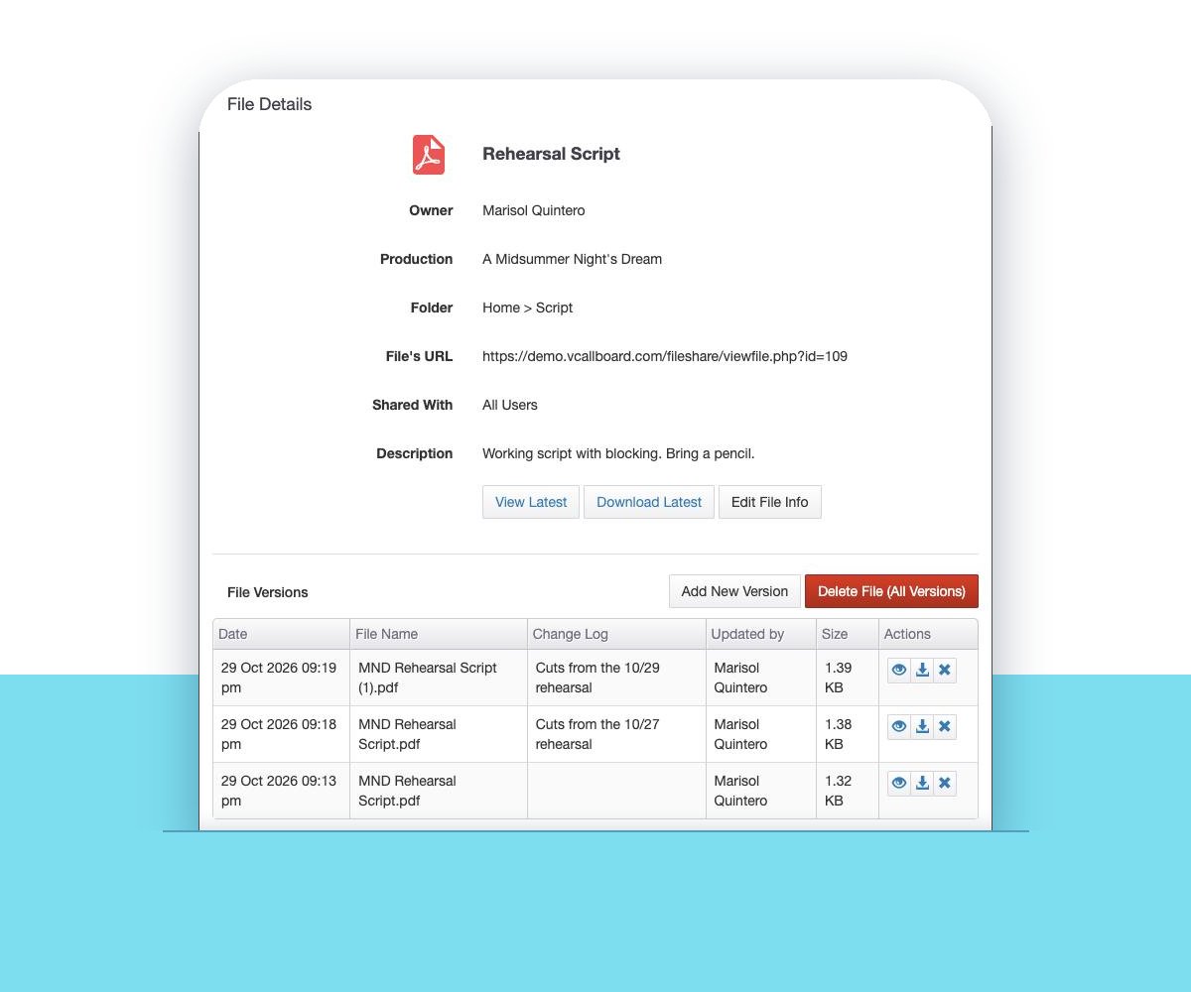View the 09:13 pm version (eye icon)
This screenshot has width=1191, height=992.
pos(898,783)
